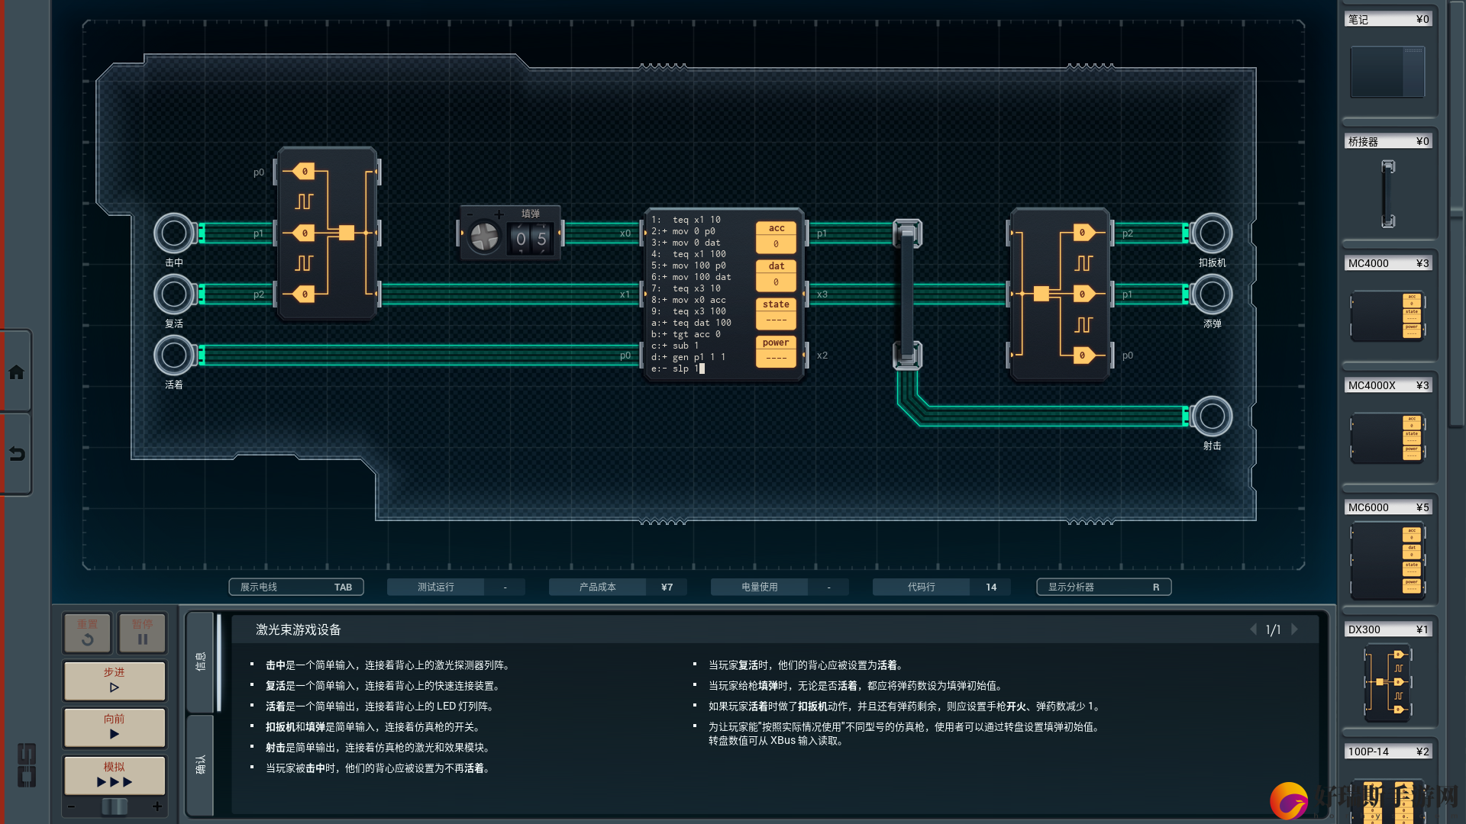Screen dimensions: 1466x824
Task: Toggle the analyzer display (显示分析器) button
Action: coord(1103,587)
